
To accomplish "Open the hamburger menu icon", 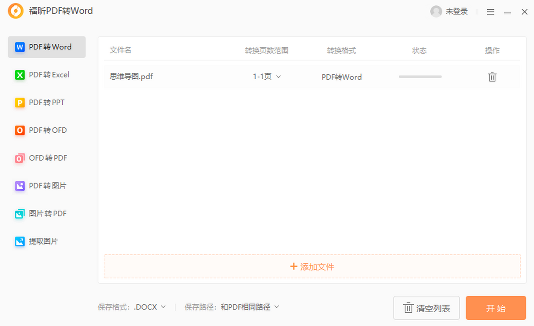I will click(490, 12).
